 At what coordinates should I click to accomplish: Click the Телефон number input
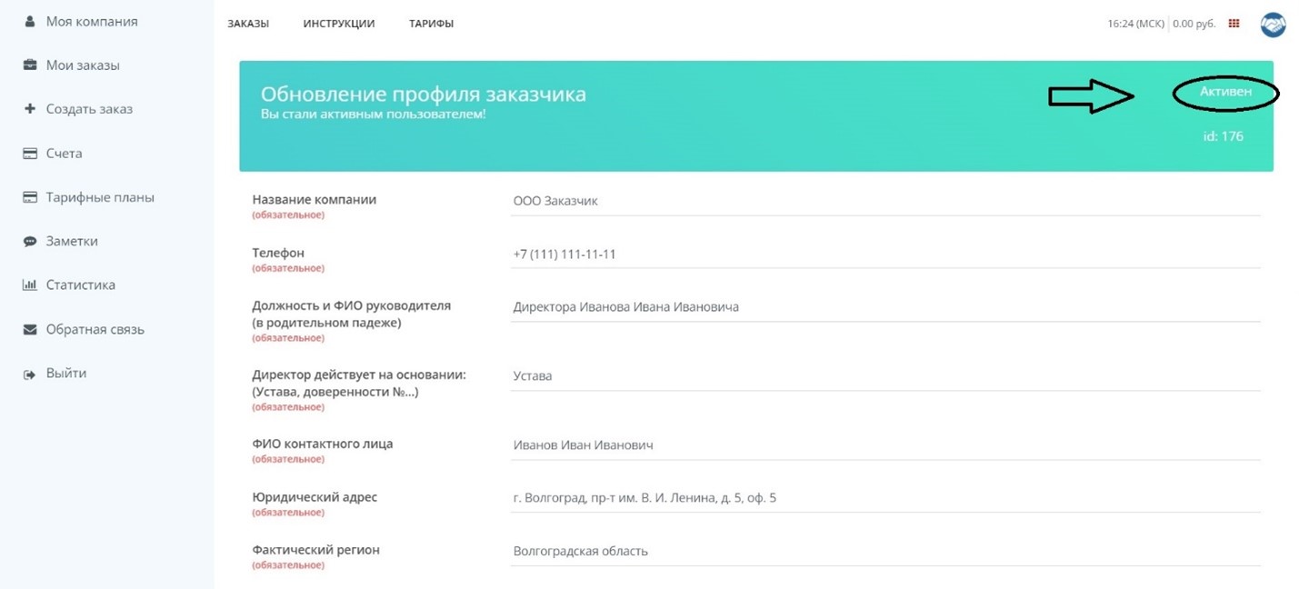tap(885, 255)
